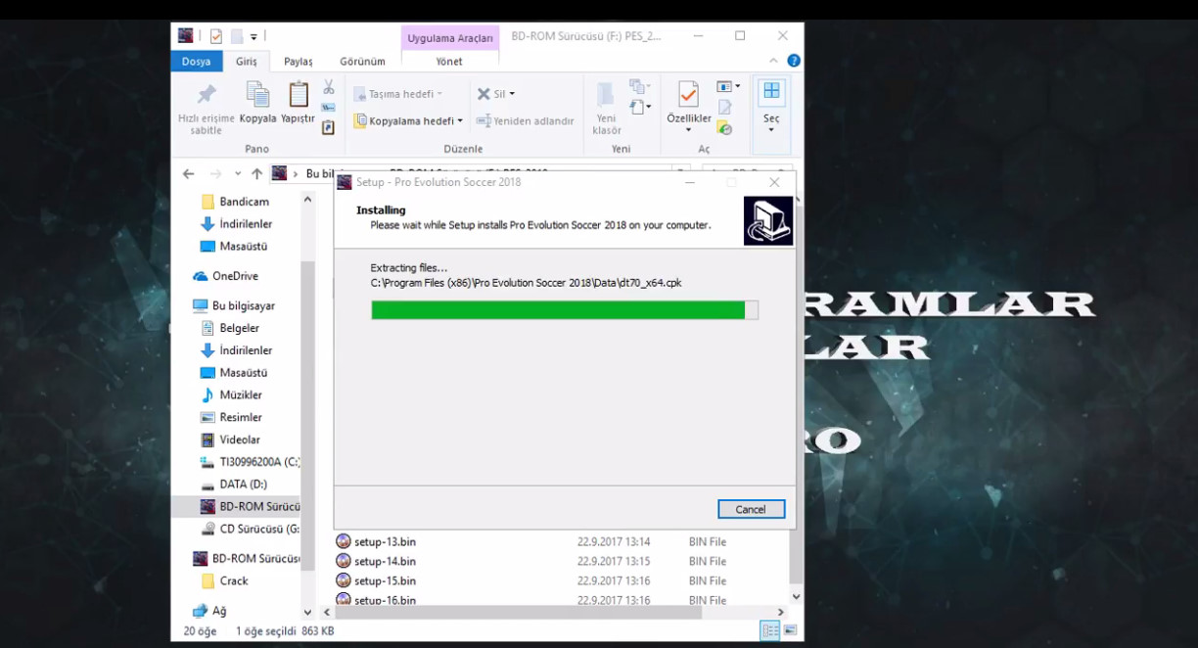Cancel the Pro Evolution Soccer 2018 installation
1198x648 pixels.
751,509
